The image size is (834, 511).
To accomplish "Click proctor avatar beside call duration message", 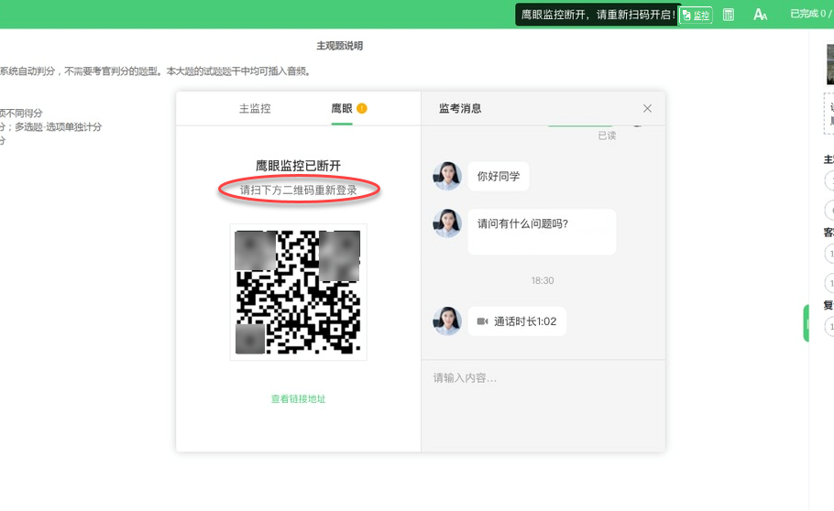I will [x=447, y=321].
